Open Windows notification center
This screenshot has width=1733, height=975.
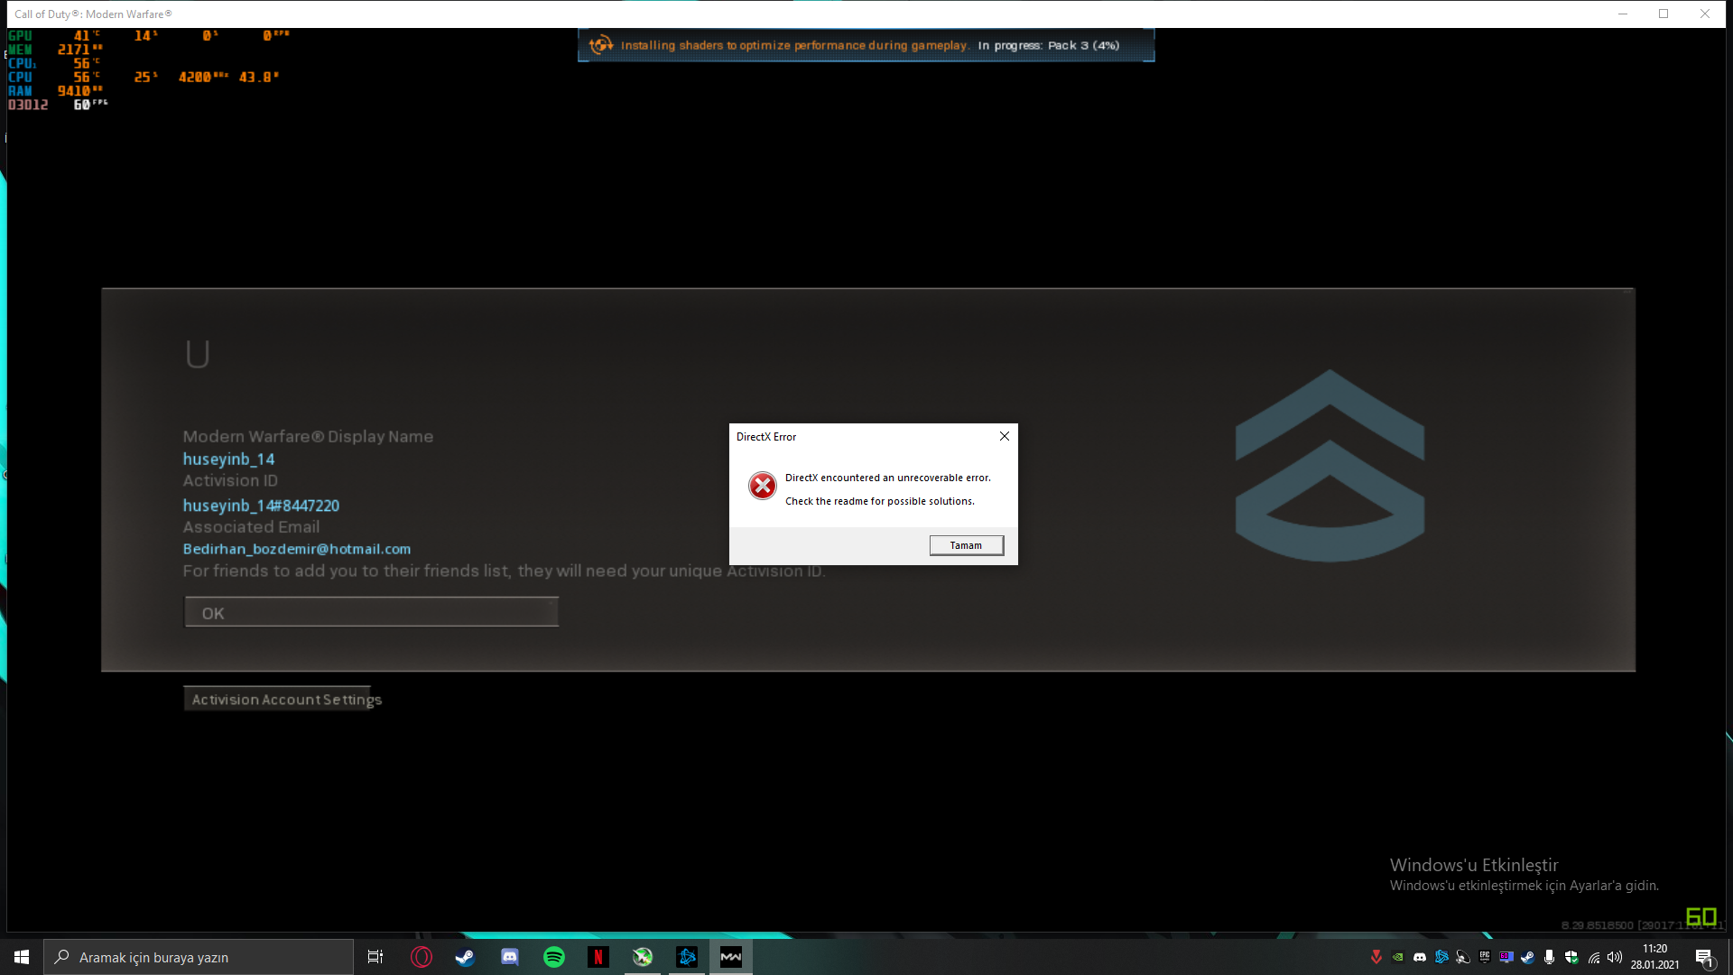pyautogui.click(x=1704, y=957)
